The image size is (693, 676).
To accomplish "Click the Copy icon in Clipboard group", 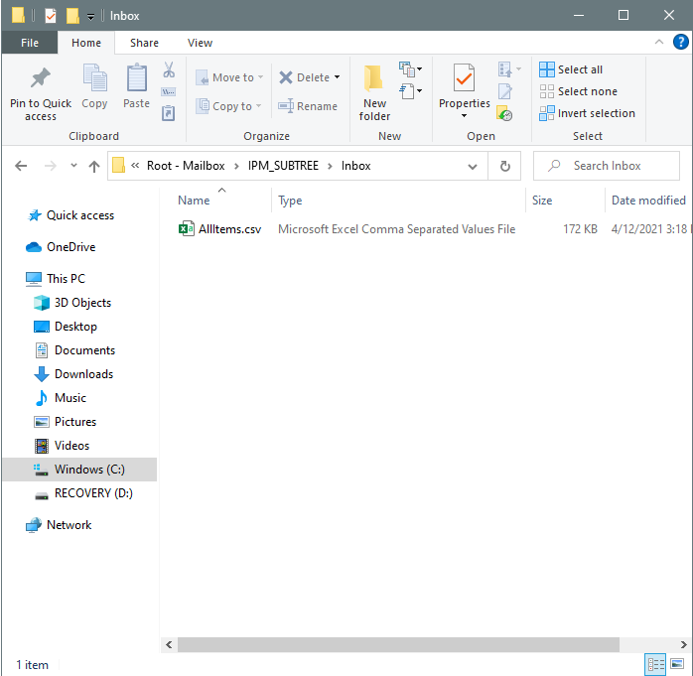I will tap(94, 77).
